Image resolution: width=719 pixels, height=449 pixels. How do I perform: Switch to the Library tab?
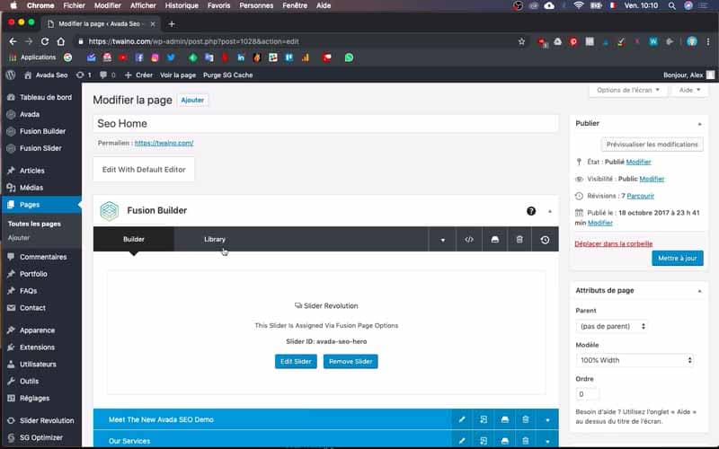pos(215,239)
